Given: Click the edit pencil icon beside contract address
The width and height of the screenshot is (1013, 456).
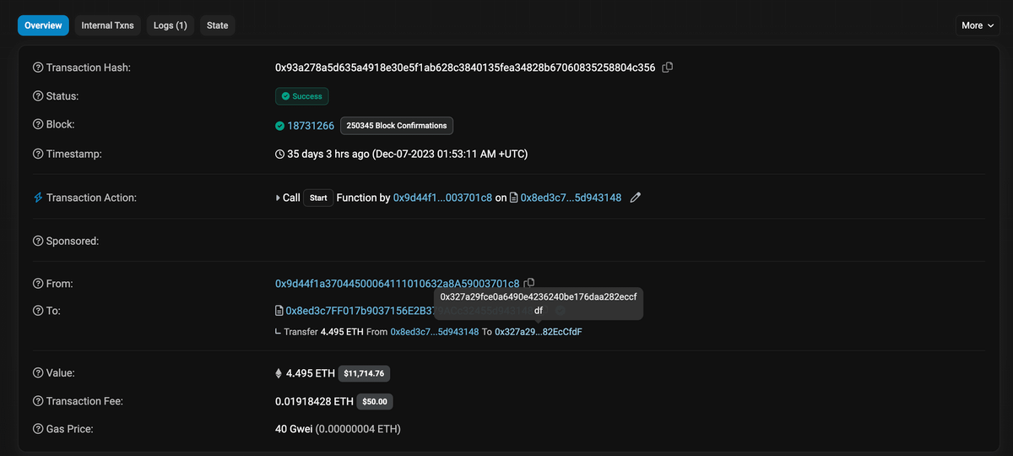Looking at the screenshot, I should pyautogui.click(x=636, y=198).
